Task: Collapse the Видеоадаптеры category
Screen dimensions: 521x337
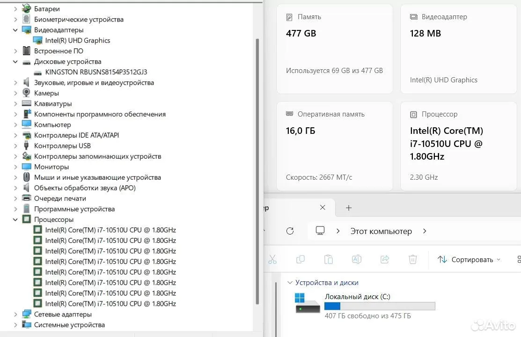Action: coord(15,30)
